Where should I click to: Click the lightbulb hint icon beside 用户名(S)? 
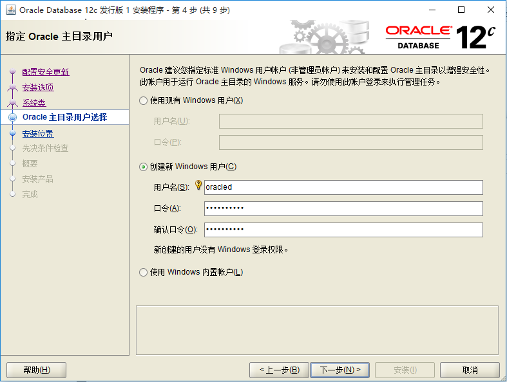click(x=198, y=185)
